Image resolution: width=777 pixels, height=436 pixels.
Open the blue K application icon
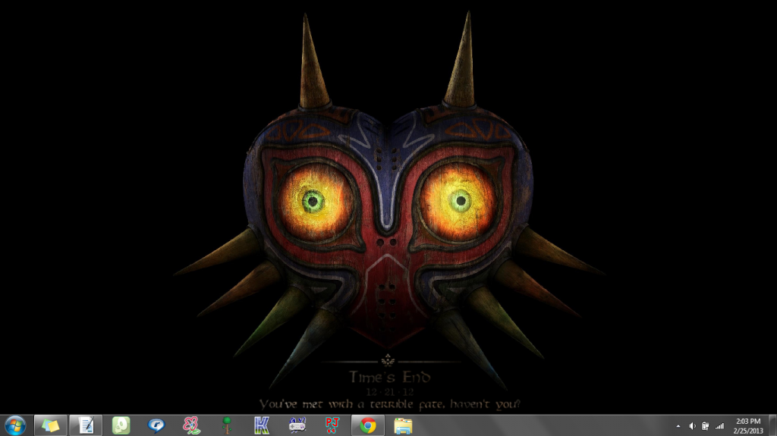pos(262,425)
